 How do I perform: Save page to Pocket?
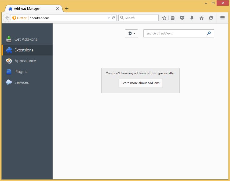(182, 18)
